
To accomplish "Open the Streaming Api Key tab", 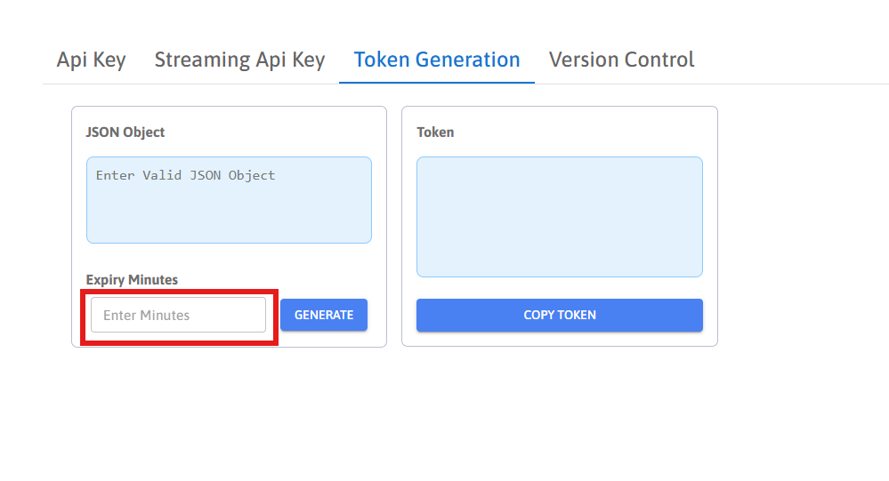I will (x=239, y=60).
